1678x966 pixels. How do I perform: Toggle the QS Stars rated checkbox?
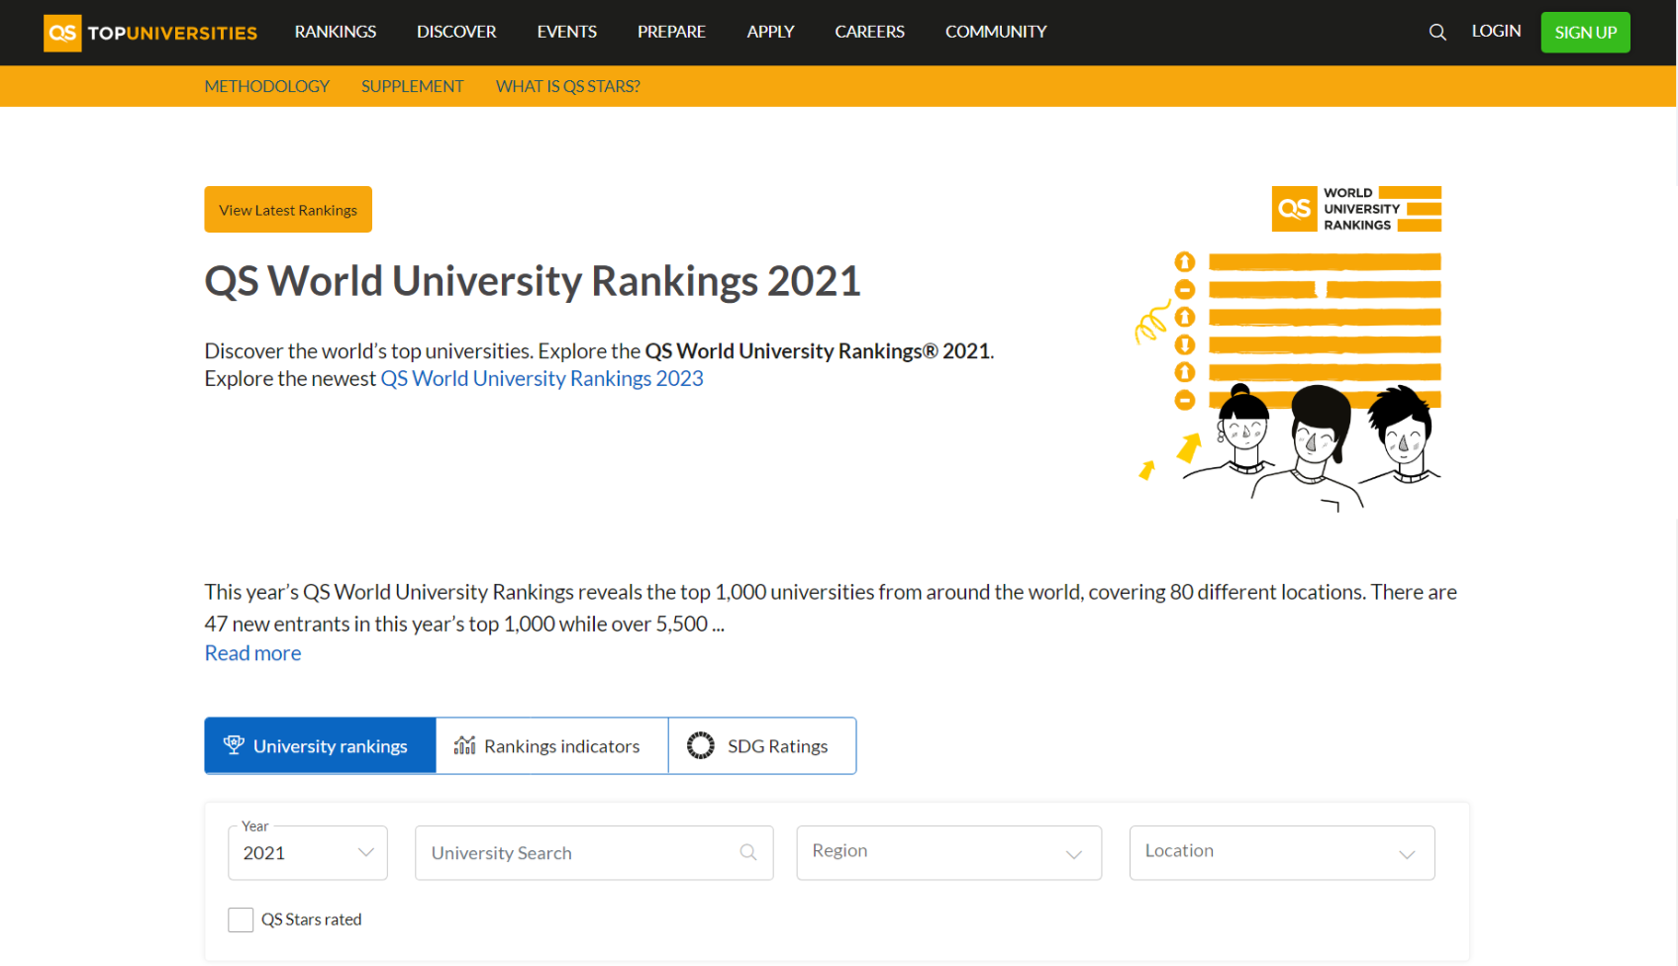(241, 919)
